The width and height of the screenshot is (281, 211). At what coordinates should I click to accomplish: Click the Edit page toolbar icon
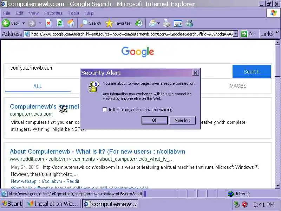178,23
